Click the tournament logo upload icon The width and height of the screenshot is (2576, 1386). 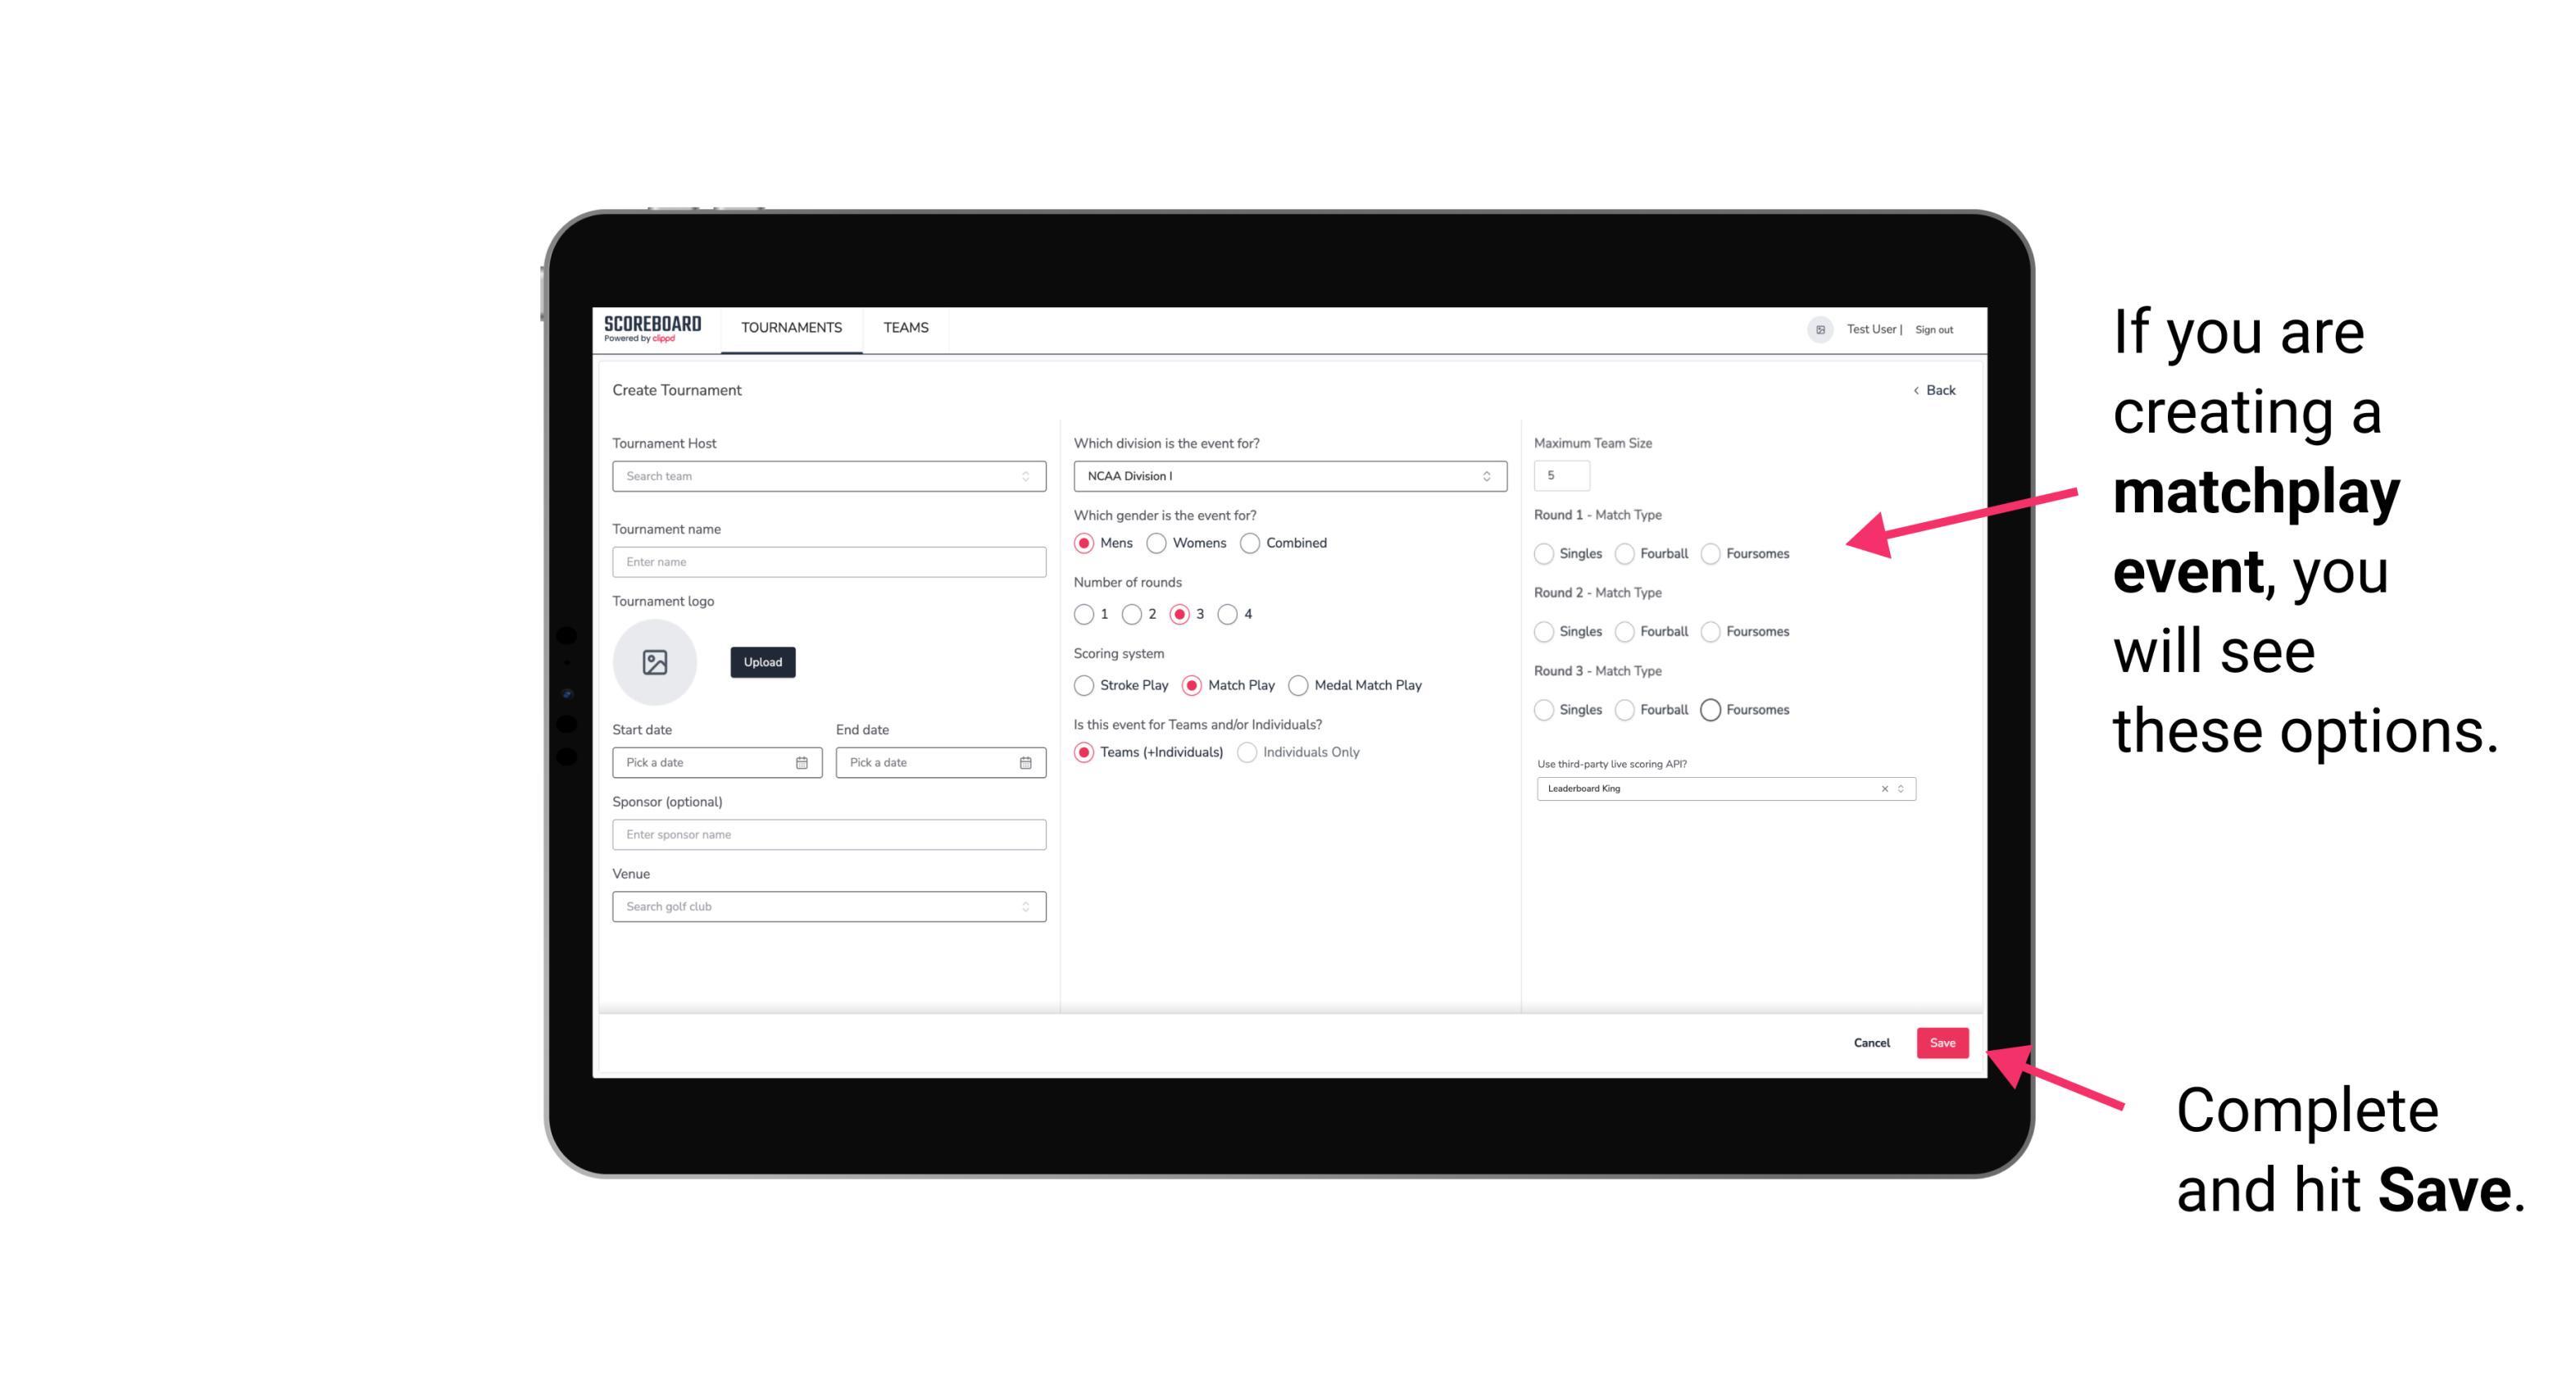(x=655, y=662)
